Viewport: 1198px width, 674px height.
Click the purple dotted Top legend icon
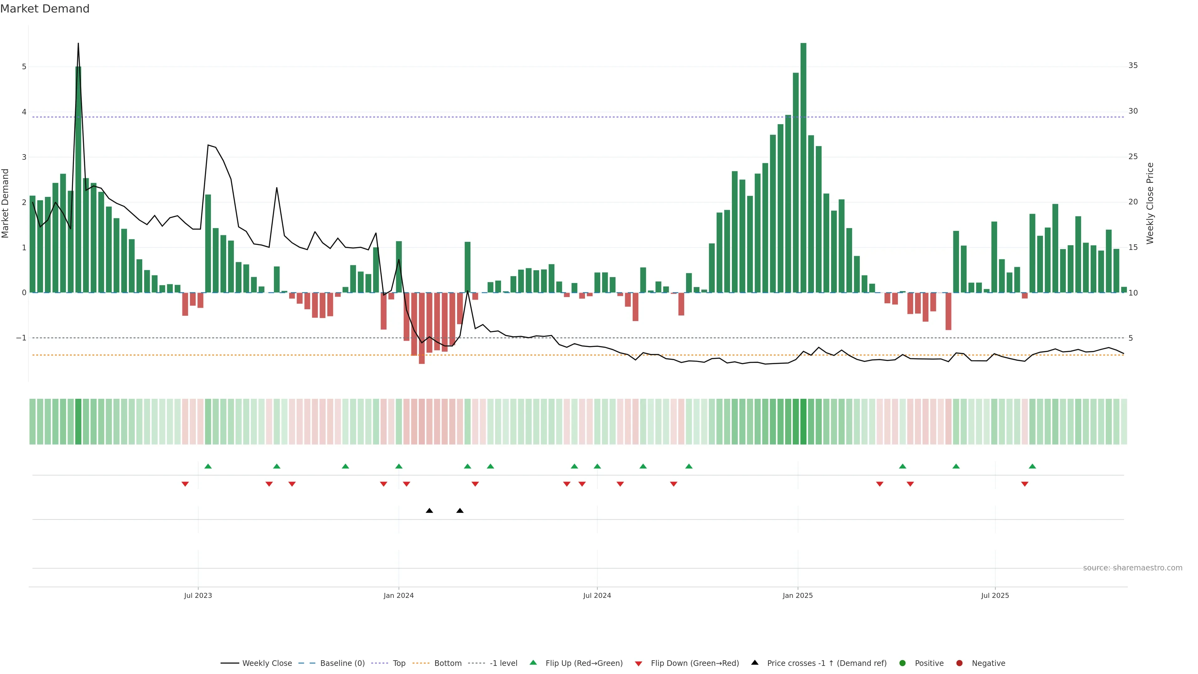point(380,663)
